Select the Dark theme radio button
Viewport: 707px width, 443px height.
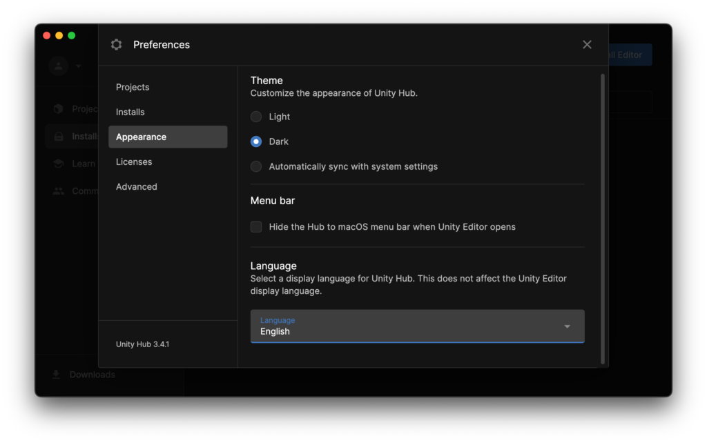pyautogui.click(x=256, y=141)
